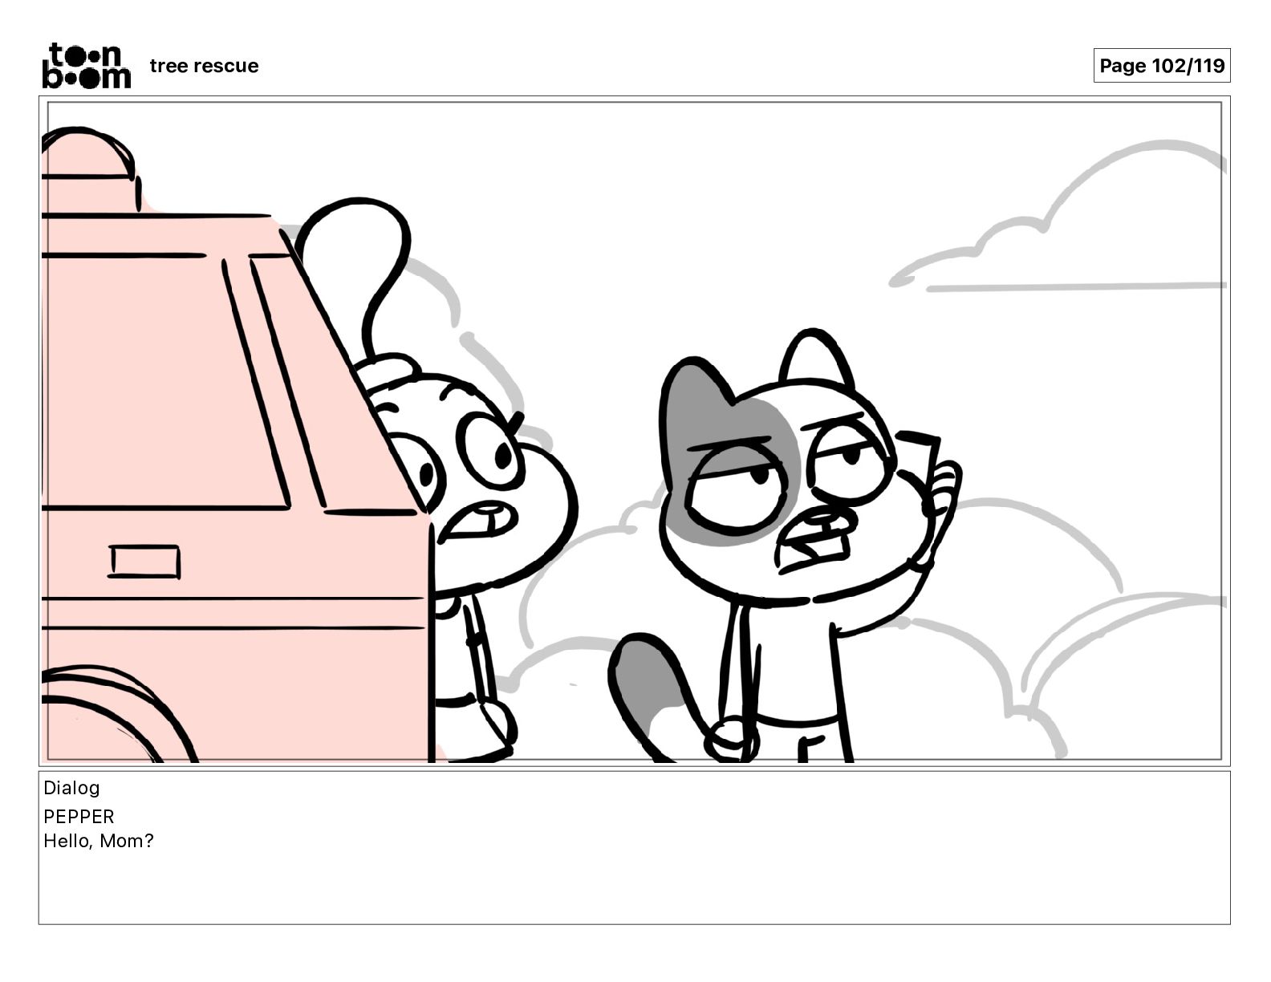Click the Toon Boom logo
The image size is (1271, 982).
click(86, 66)
